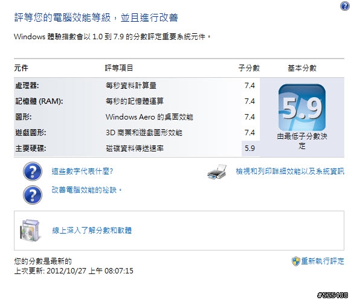This screenshot has height=300, width=351.
Task: Click 您的分數是最新的 status text
Action: 43,261
